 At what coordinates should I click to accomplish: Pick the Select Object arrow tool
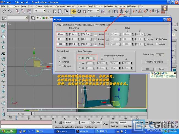(49, 11)
